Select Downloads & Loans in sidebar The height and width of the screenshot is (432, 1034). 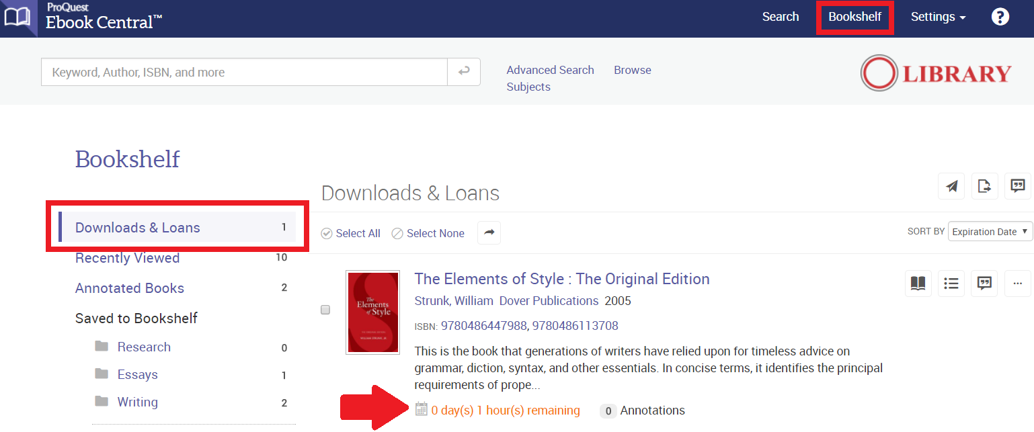177,227
